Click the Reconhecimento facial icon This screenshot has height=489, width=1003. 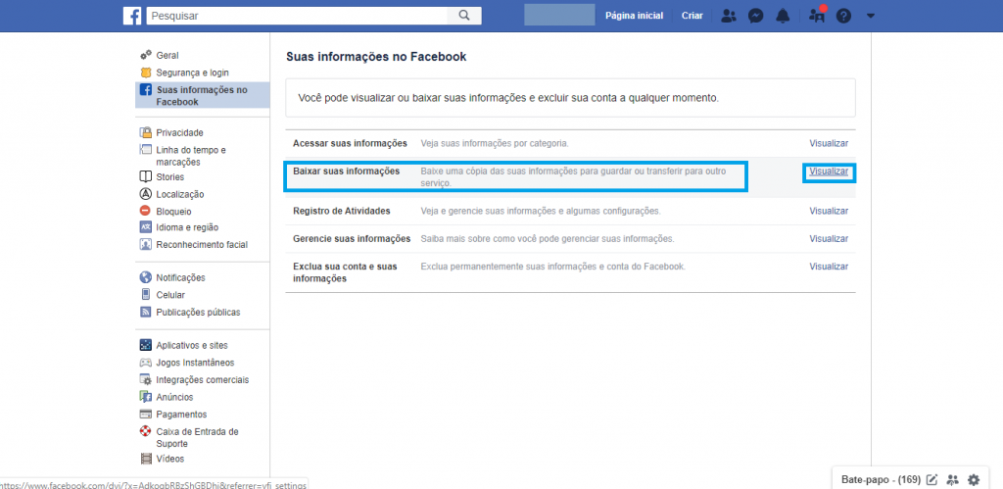pos(146,244)
